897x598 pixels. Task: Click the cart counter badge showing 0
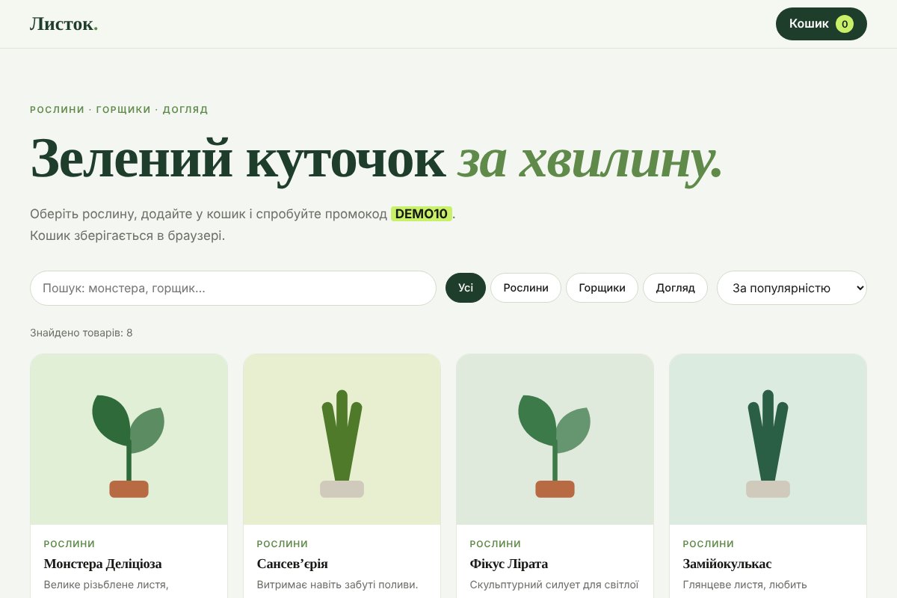[845, 24]
